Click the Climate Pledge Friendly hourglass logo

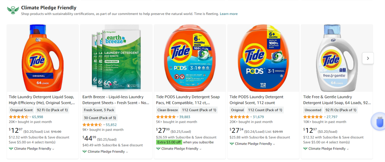[13, 10]
